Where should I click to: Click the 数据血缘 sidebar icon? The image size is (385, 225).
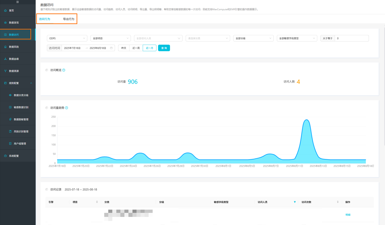point(5,59)
